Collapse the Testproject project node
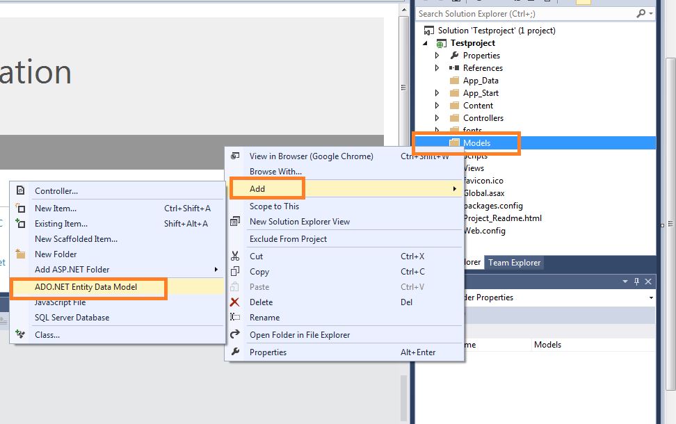676x424 pixels. 426,43
